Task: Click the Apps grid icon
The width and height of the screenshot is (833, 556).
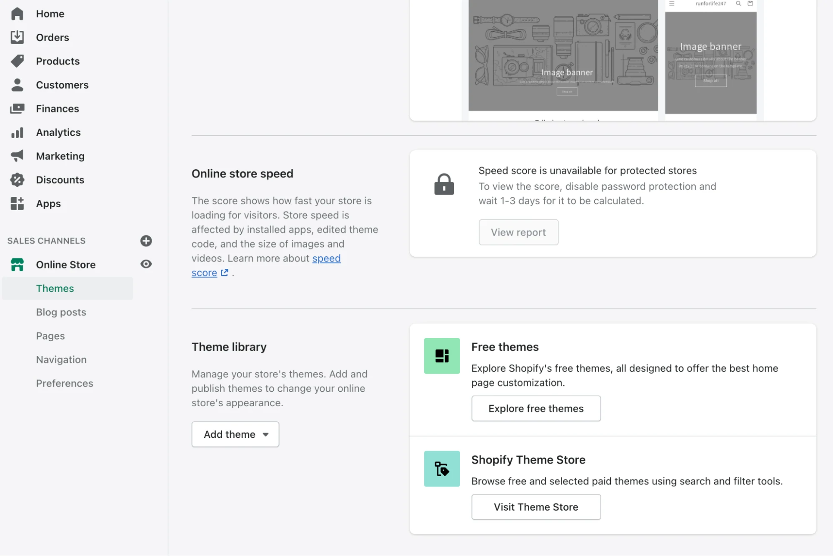Action: coord(17,204)
